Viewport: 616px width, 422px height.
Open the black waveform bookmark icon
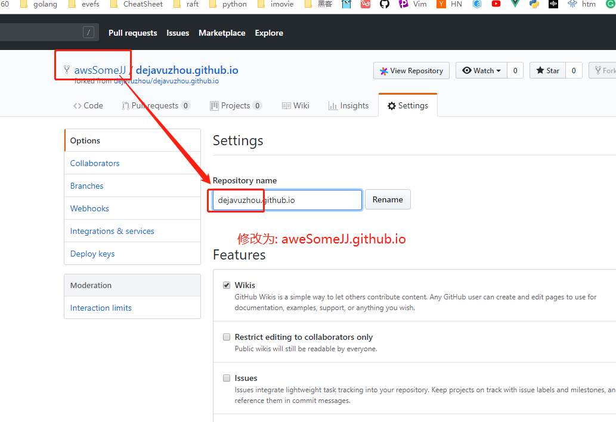coord(553,4)
